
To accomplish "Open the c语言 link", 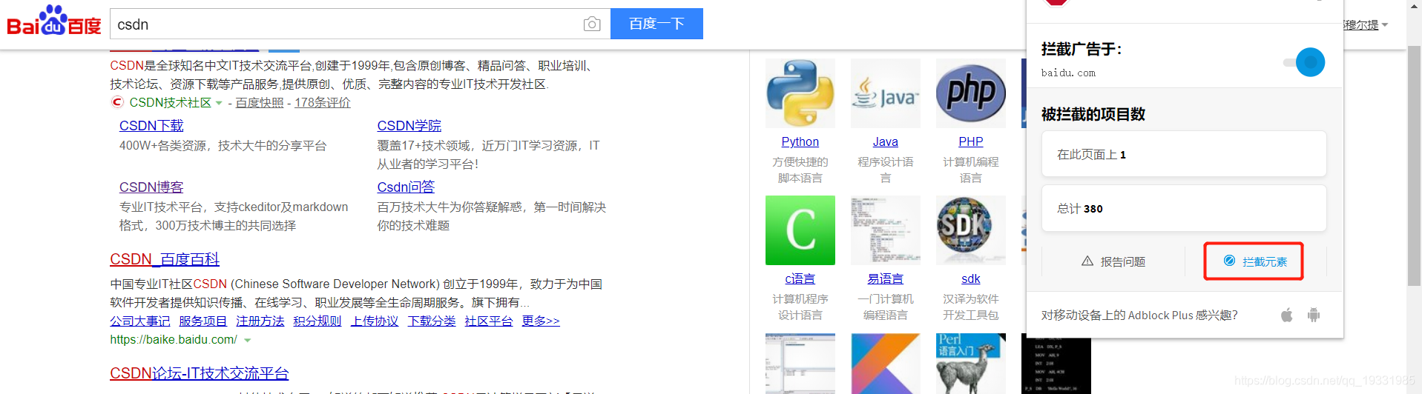I will [x=800, y=278].
